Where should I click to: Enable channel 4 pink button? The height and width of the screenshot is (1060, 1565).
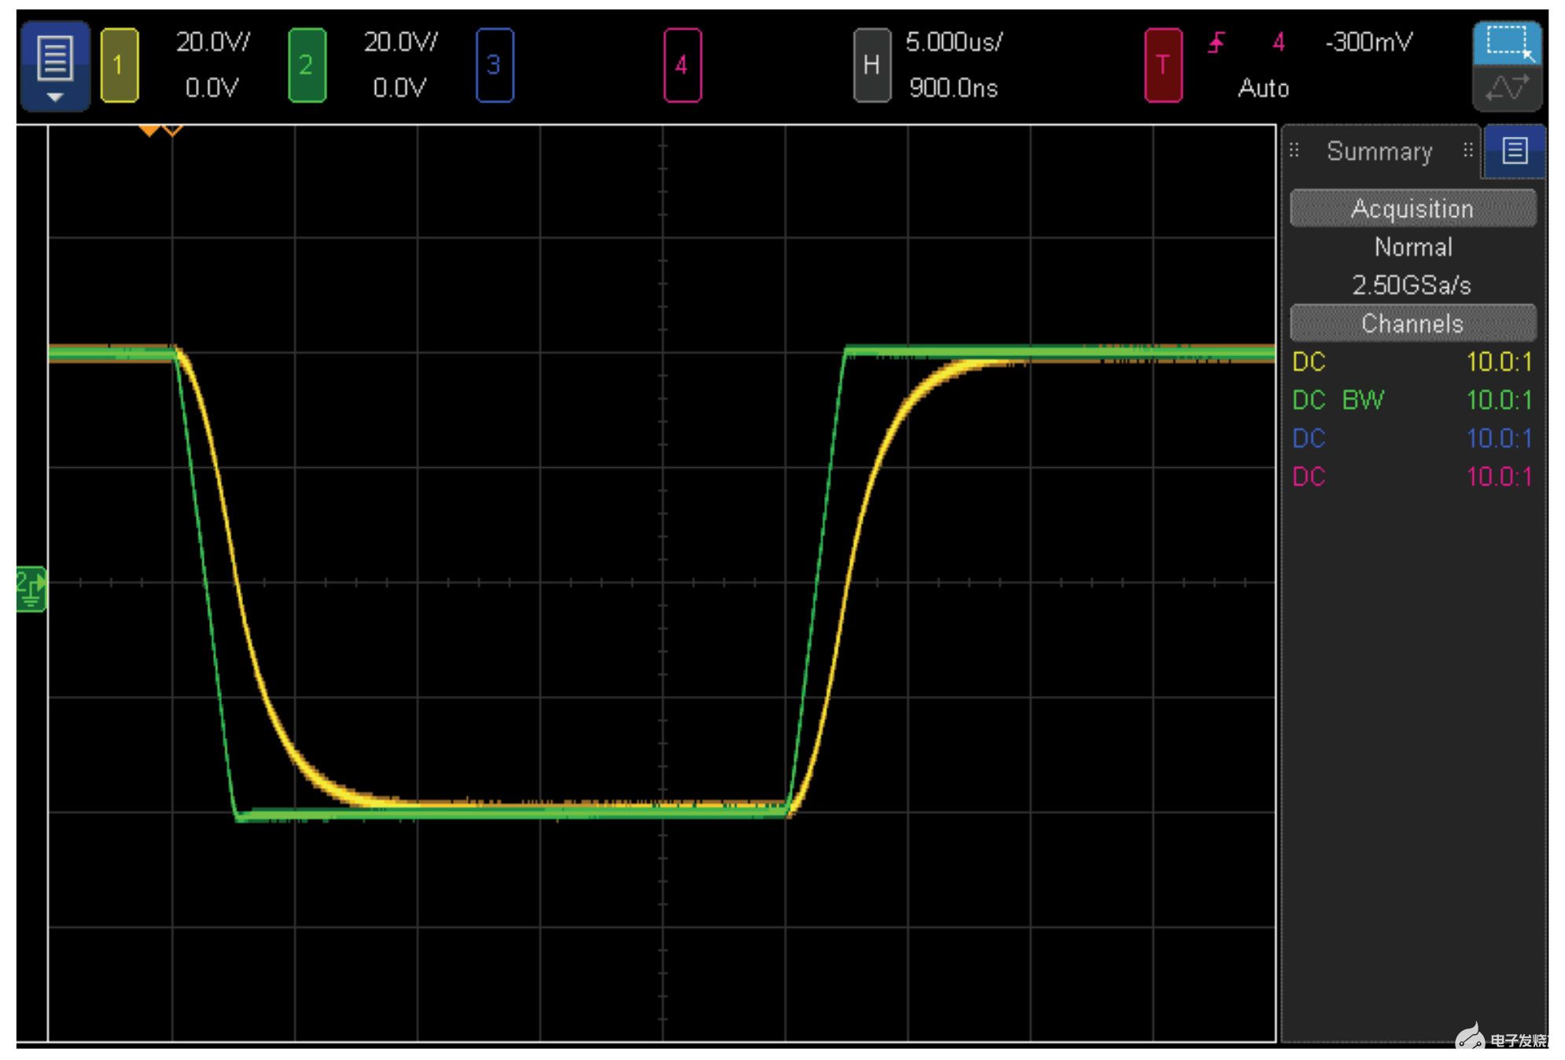click(682, 65)
